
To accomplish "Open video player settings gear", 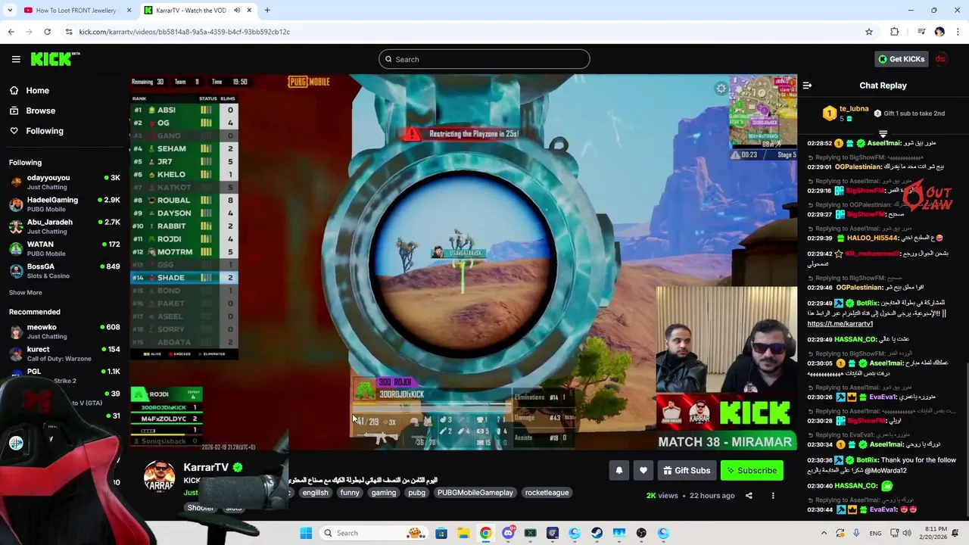I will [x=721, y=89].
